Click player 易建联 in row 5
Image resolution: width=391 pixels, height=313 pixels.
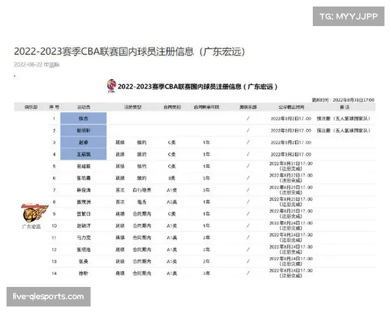coord(83,166)
